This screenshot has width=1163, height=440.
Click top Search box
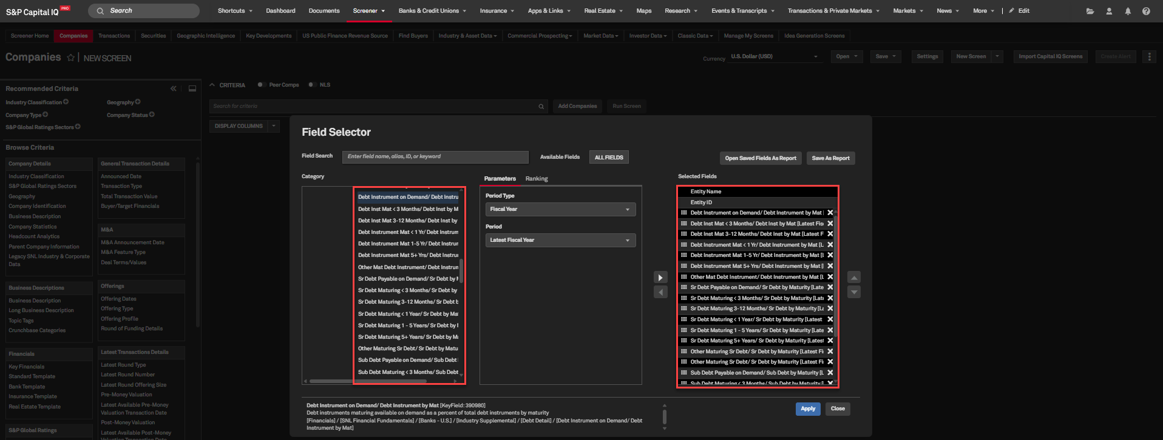pos(144,11)
